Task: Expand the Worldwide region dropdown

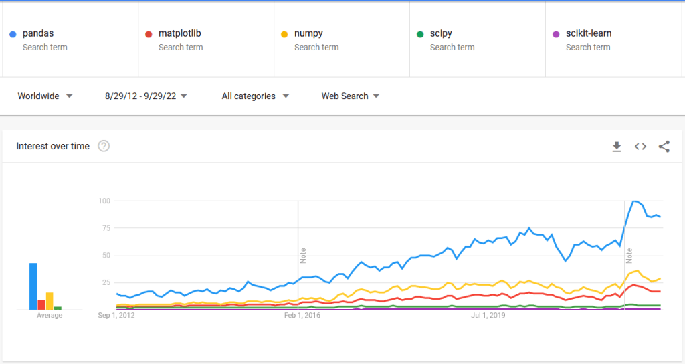Action: click(45, 96)
